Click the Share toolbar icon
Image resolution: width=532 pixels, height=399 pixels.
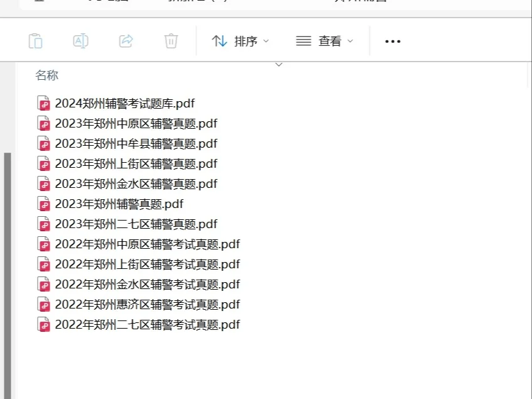tap(126, 41)
